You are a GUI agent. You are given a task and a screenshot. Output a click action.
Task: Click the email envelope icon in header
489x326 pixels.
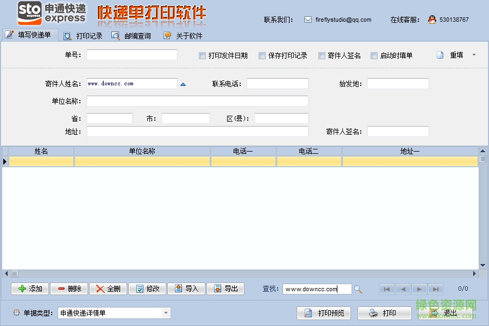click(308, 20)
